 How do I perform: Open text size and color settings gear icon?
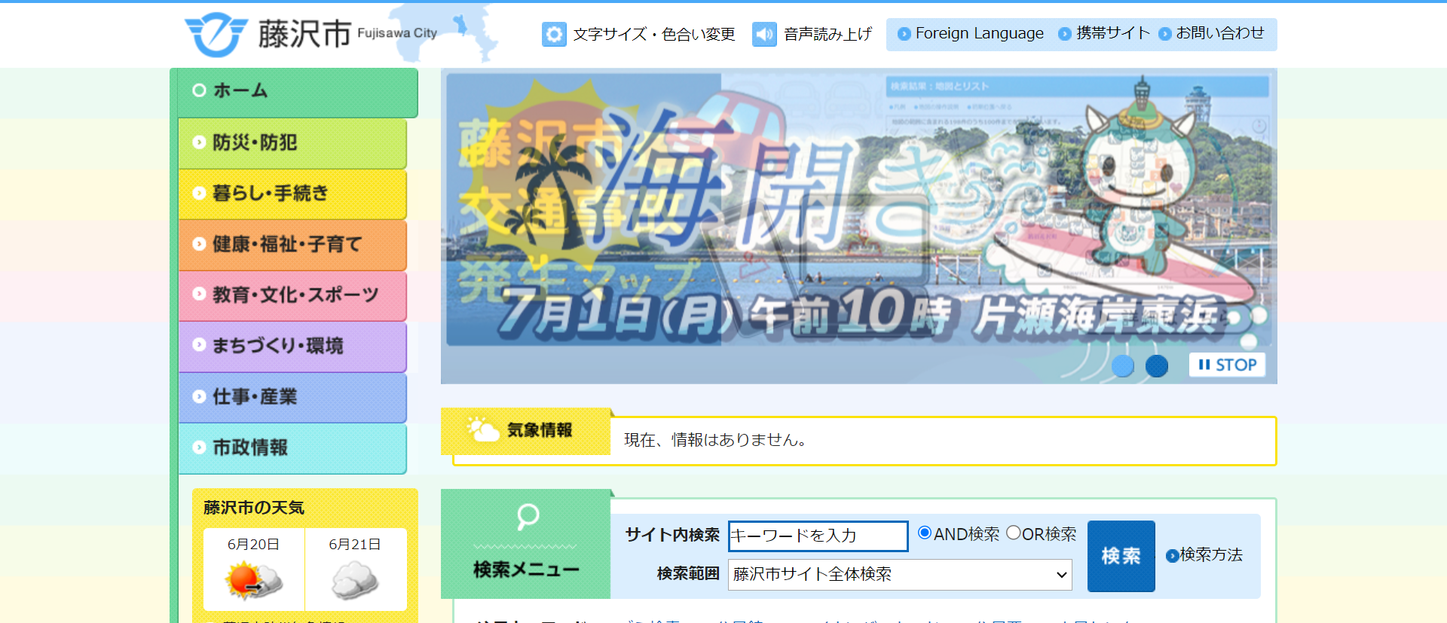coord(554,34)
